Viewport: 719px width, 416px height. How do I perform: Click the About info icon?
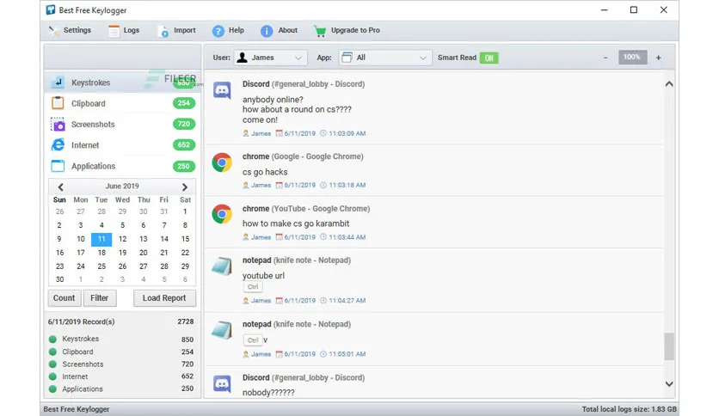tap(267, 31)
